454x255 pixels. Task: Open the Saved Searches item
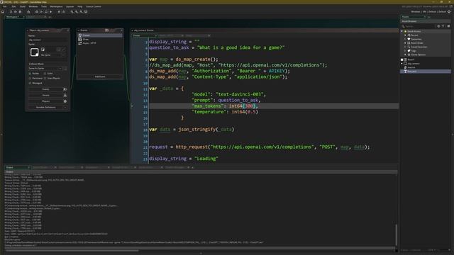[417, 47]
